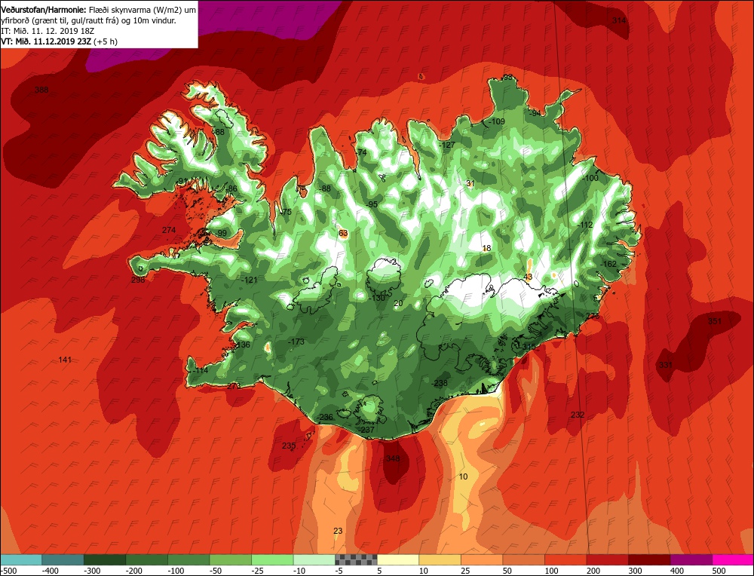
Task: Click the map value -75
Action: (x=286, y=213)
